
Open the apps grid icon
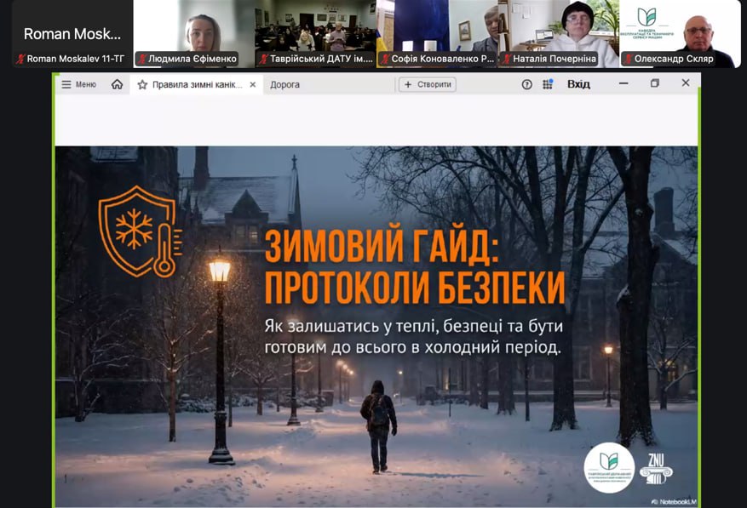pos(548,84)
